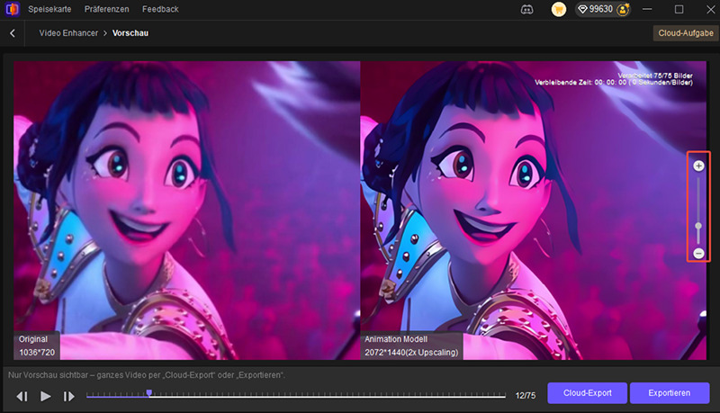Click the Exportieren button
720x413 pixels.
tap(668, 394)
